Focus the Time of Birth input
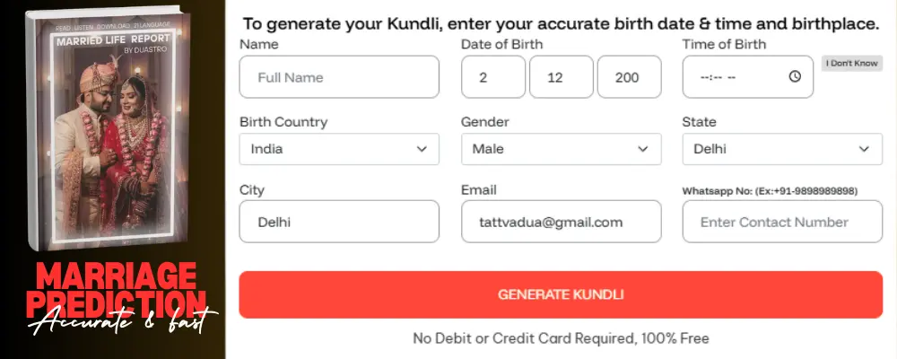The image size is (897, 359). click(736, 77)
